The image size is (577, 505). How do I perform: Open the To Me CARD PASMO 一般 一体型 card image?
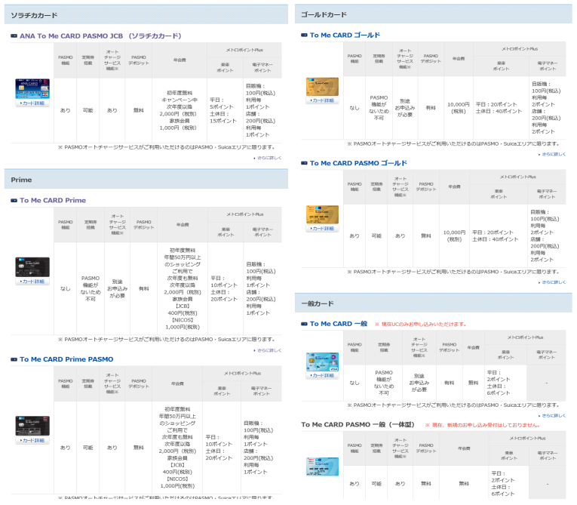pyautogui.click(x=322, y=467)
